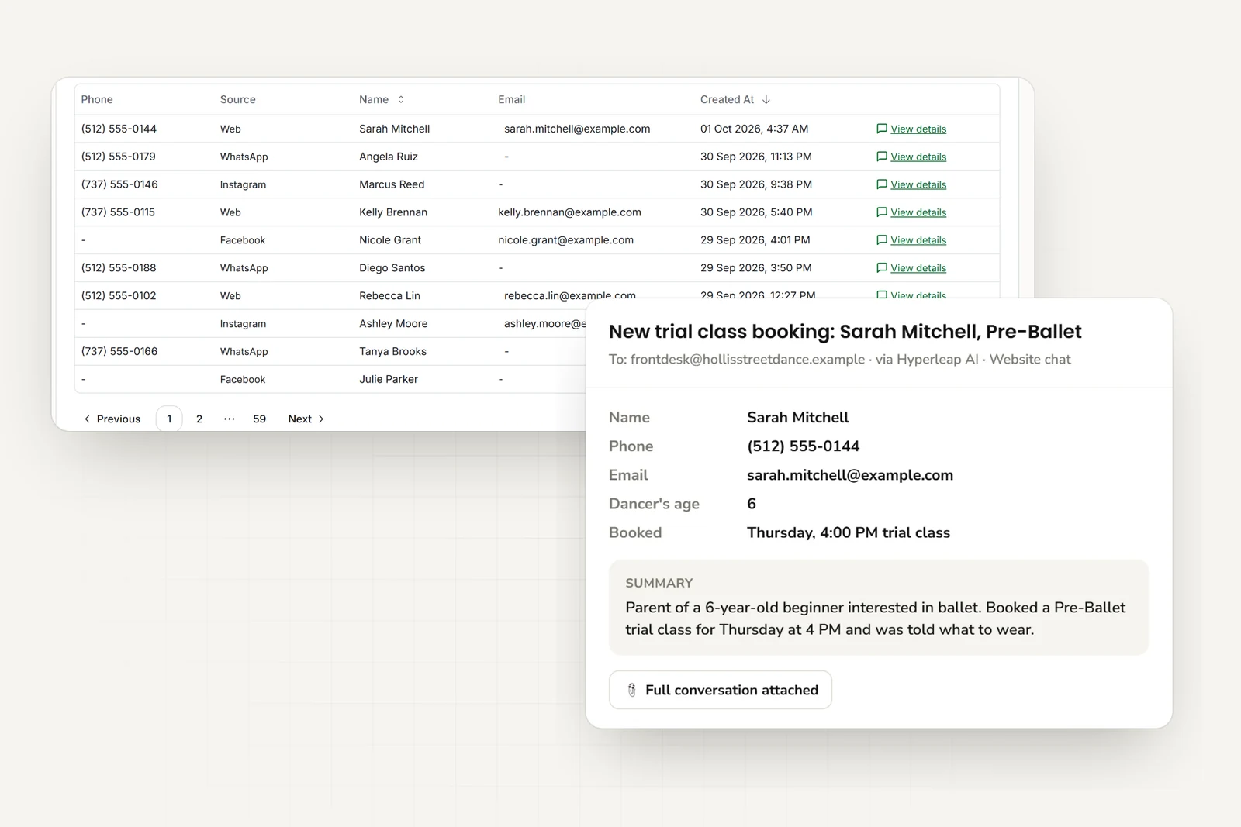The width and height of the screenshot is (1241, 827).
Task: Select page 1 in pagination
Action: coord(169,419)
